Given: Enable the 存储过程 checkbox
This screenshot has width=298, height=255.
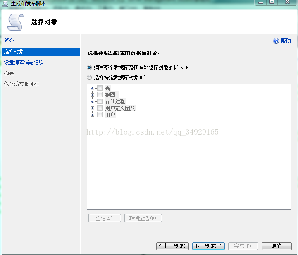Looking at the screenshot, I should (100, 101).
